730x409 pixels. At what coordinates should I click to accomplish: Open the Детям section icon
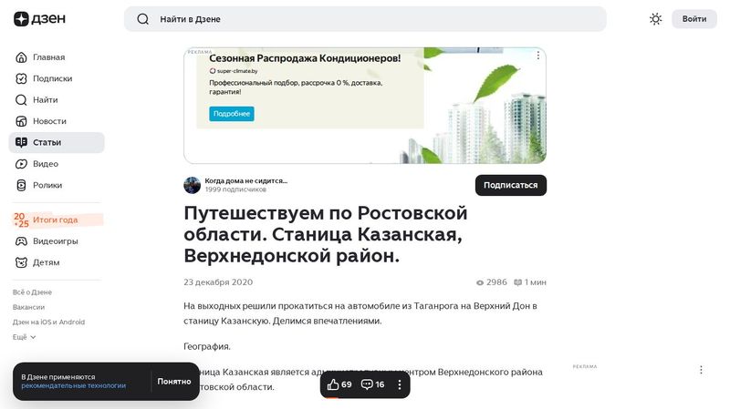coord(21,262)
